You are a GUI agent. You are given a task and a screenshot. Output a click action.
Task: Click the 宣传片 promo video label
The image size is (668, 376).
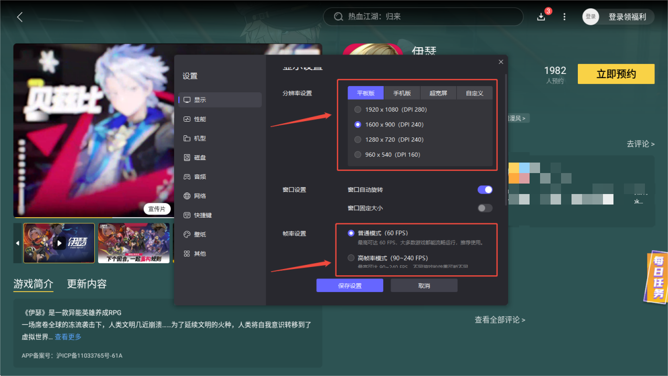coord(157,209)
